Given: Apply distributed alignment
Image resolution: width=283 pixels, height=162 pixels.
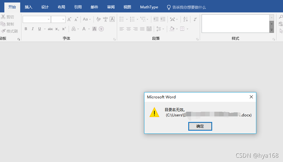Looking at the screenshot, I should pyautogui.click(x=149, y=29).
